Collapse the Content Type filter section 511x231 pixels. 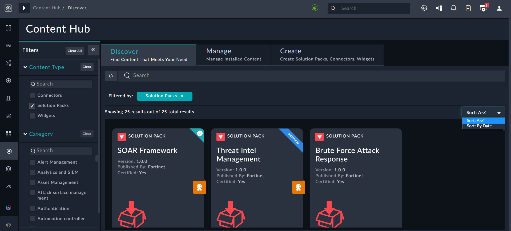click(x=26, y=67)
